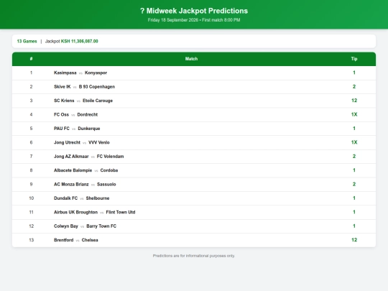The height and width of the screenshot is (291, 388).
Task: Click tip 1 for PAU FC match
Action: 354,129
